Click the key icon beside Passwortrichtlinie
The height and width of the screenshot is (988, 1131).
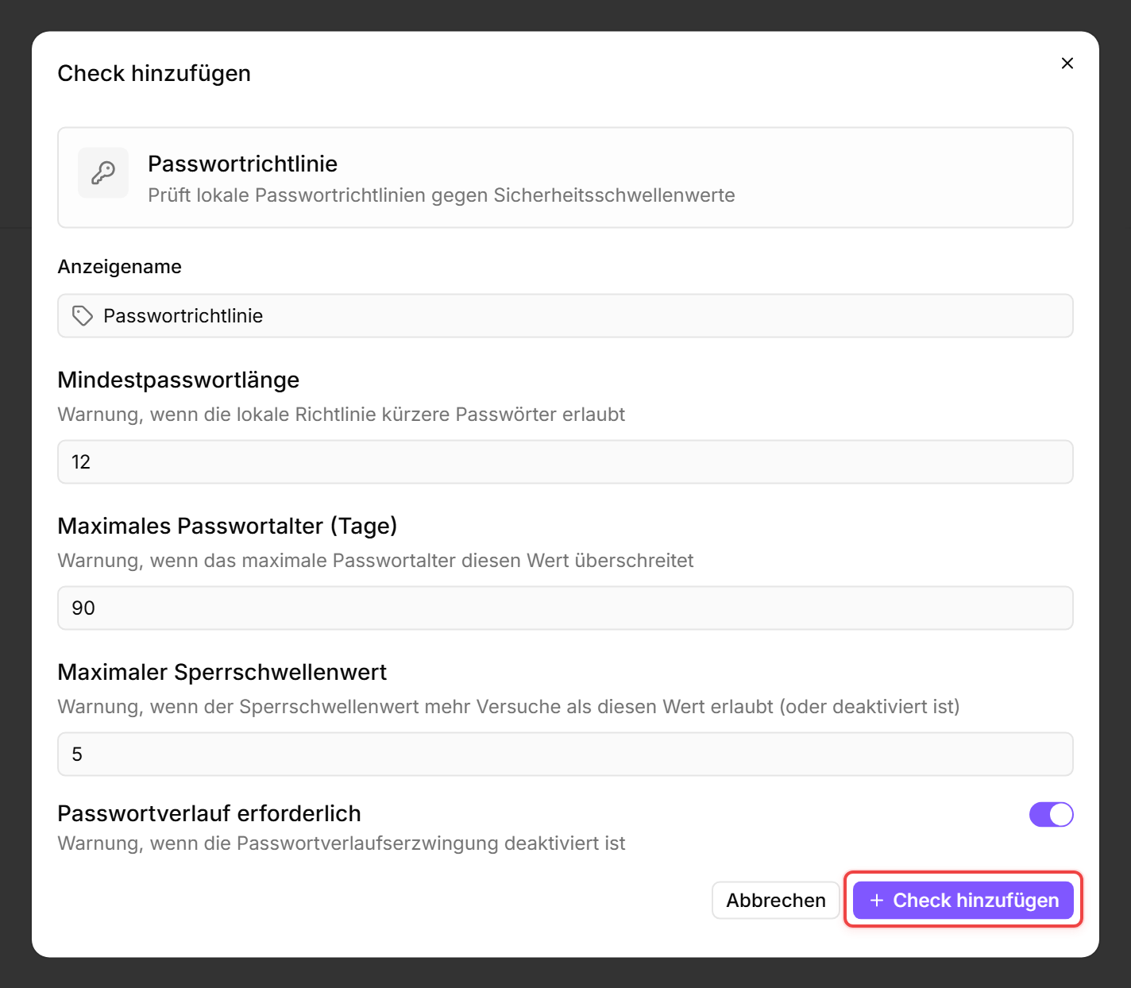coord(103,172)
